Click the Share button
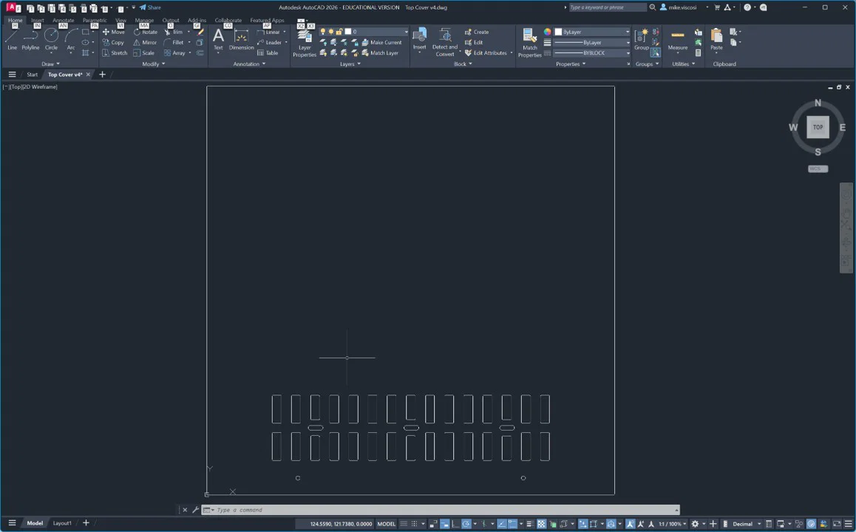The height and width of the screenshot is (532, 856). (150, 7)
